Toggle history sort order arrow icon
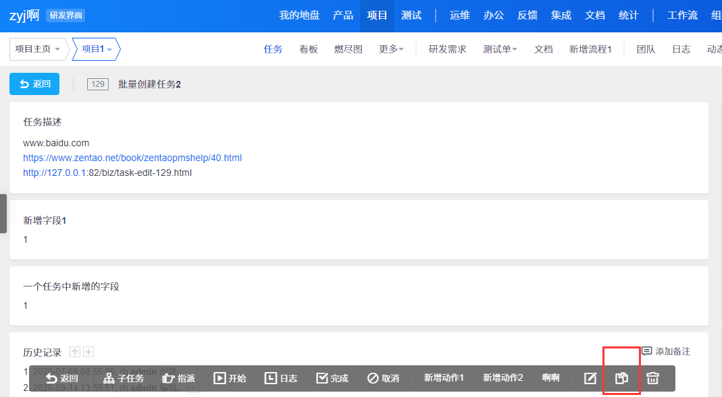Screen dimensions: 722x397 pyautogui.click(x=75, y=352)
